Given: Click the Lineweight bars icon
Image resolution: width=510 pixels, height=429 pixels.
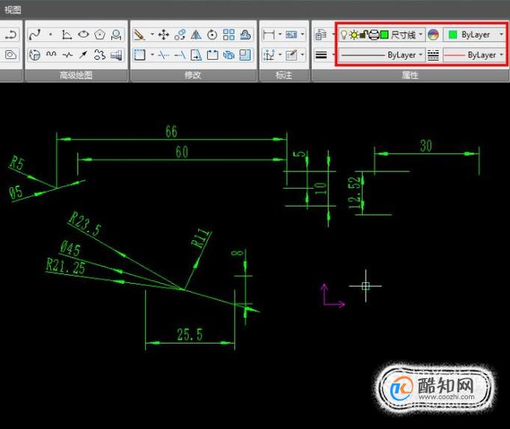Looking at the screenshot, I should coord(321,55).
